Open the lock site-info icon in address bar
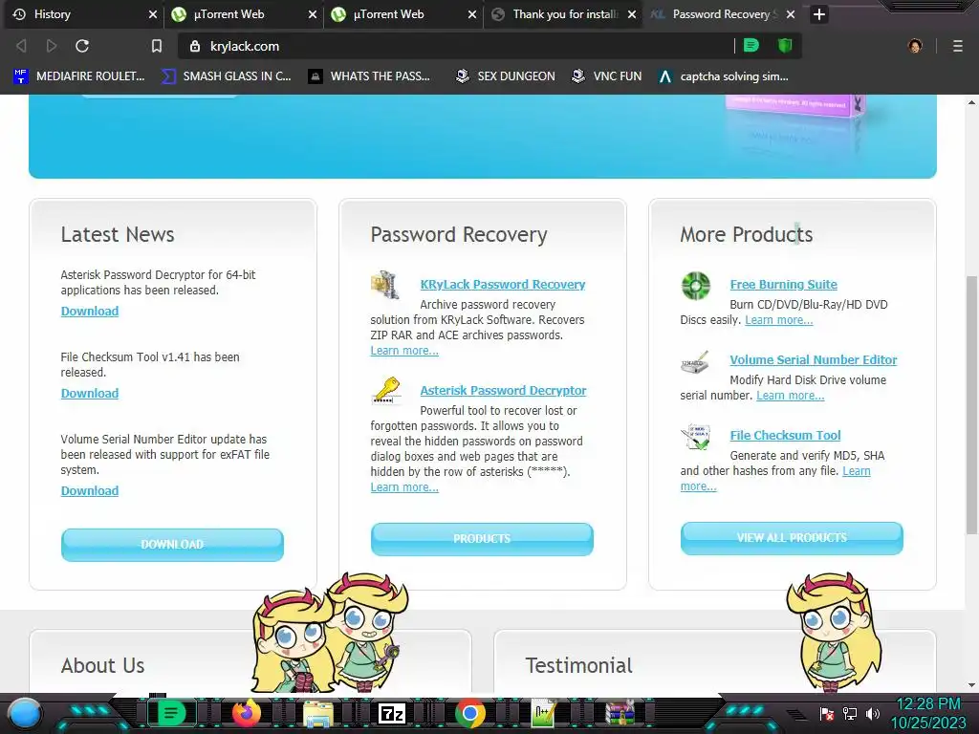 [x=195, y=46]
